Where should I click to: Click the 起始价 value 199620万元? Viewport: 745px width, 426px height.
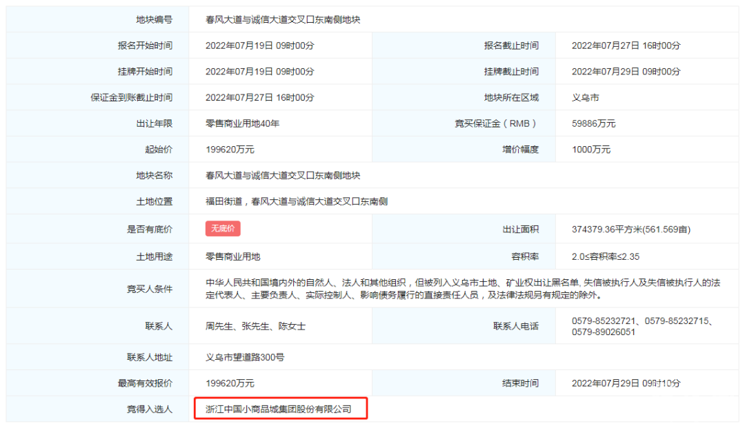pos(230,150)
